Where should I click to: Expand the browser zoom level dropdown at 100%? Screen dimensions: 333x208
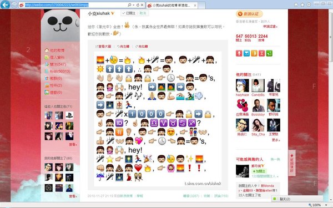pos(326,205)
